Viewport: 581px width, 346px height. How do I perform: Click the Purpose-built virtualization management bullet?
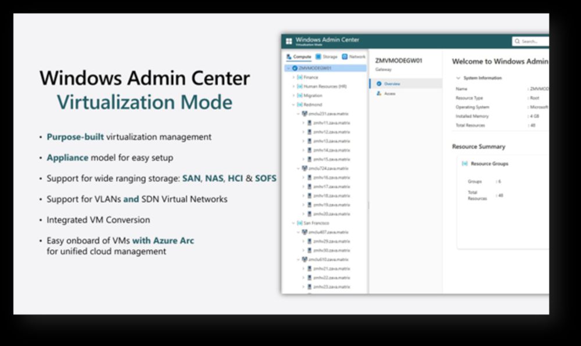coord(129,137)
